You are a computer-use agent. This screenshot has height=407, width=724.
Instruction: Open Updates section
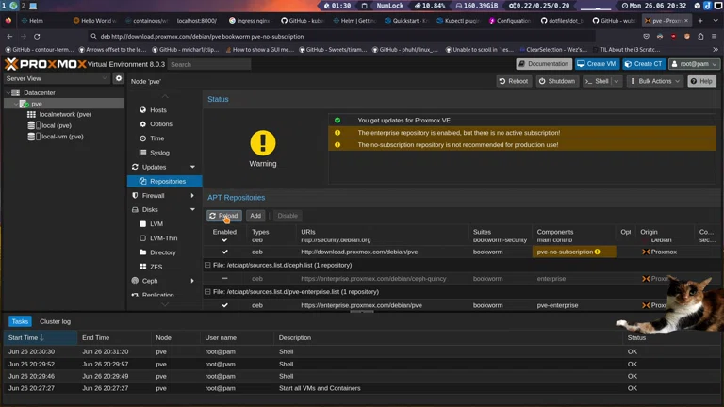point(155,167)
